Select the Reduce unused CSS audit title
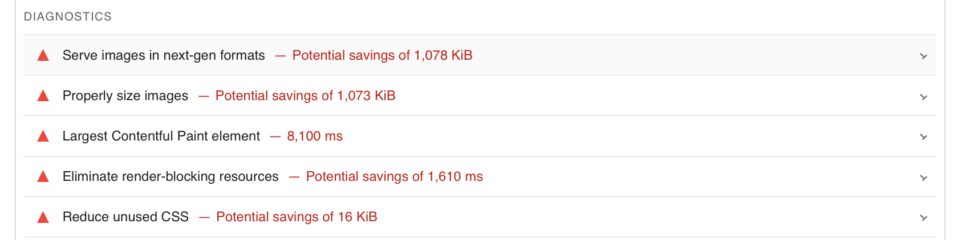Viewport: 966px width, 240px height. coord(125,217)
